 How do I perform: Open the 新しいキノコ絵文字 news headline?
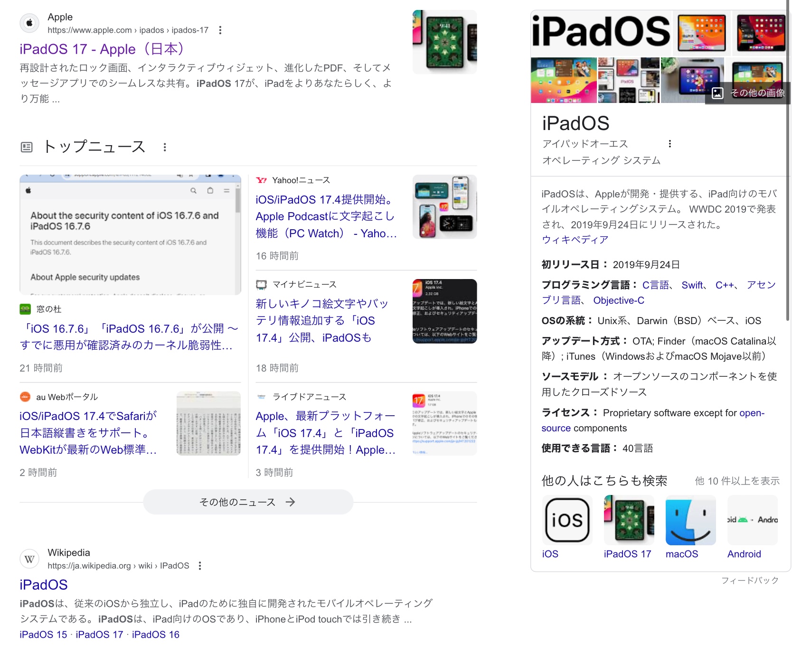point(322,321)
